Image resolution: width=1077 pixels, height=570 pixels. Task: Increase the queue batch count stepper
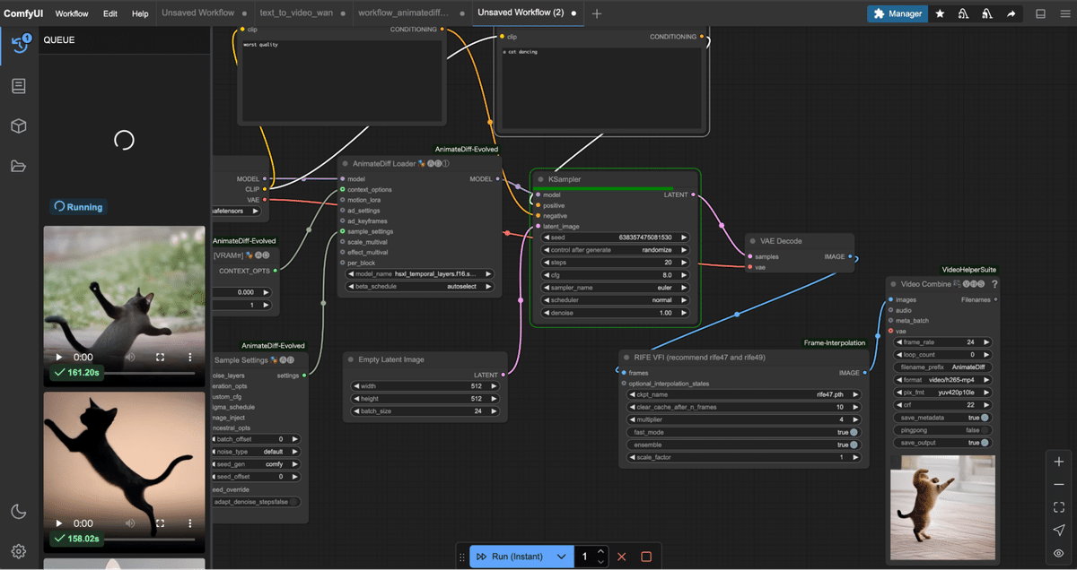601,551
